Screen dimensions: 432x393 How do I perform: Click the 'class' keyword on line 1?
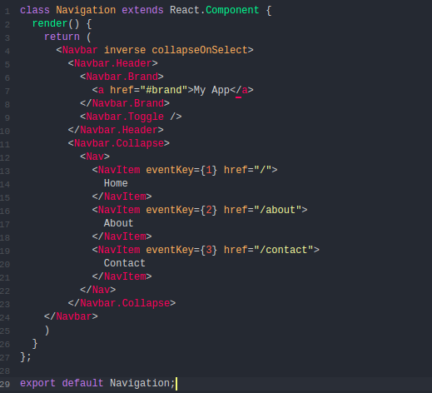(x=35, y=10)
